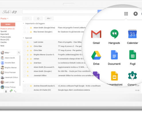This screenshot has width=142, height=115.
Task: Select the Max Sommer email checkbox
Action: point(25,32)
